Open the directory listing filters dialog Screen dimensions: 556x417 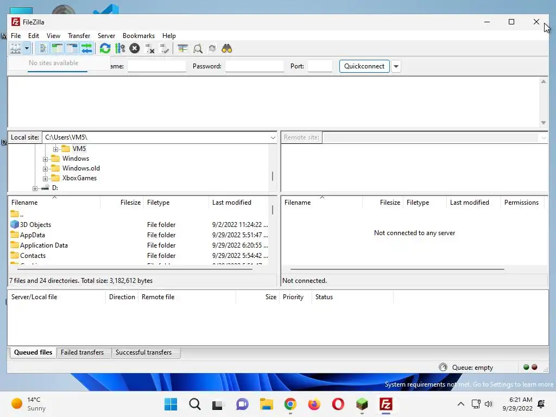pyautogui.click(x=182, y=48)
